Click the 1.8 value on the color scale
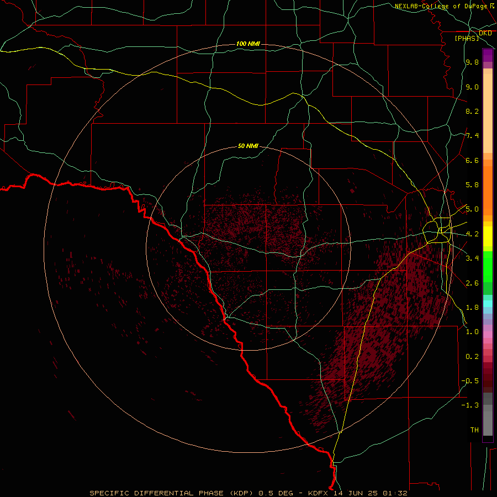This screenshot has height=497, width=497. coord(472,308)
